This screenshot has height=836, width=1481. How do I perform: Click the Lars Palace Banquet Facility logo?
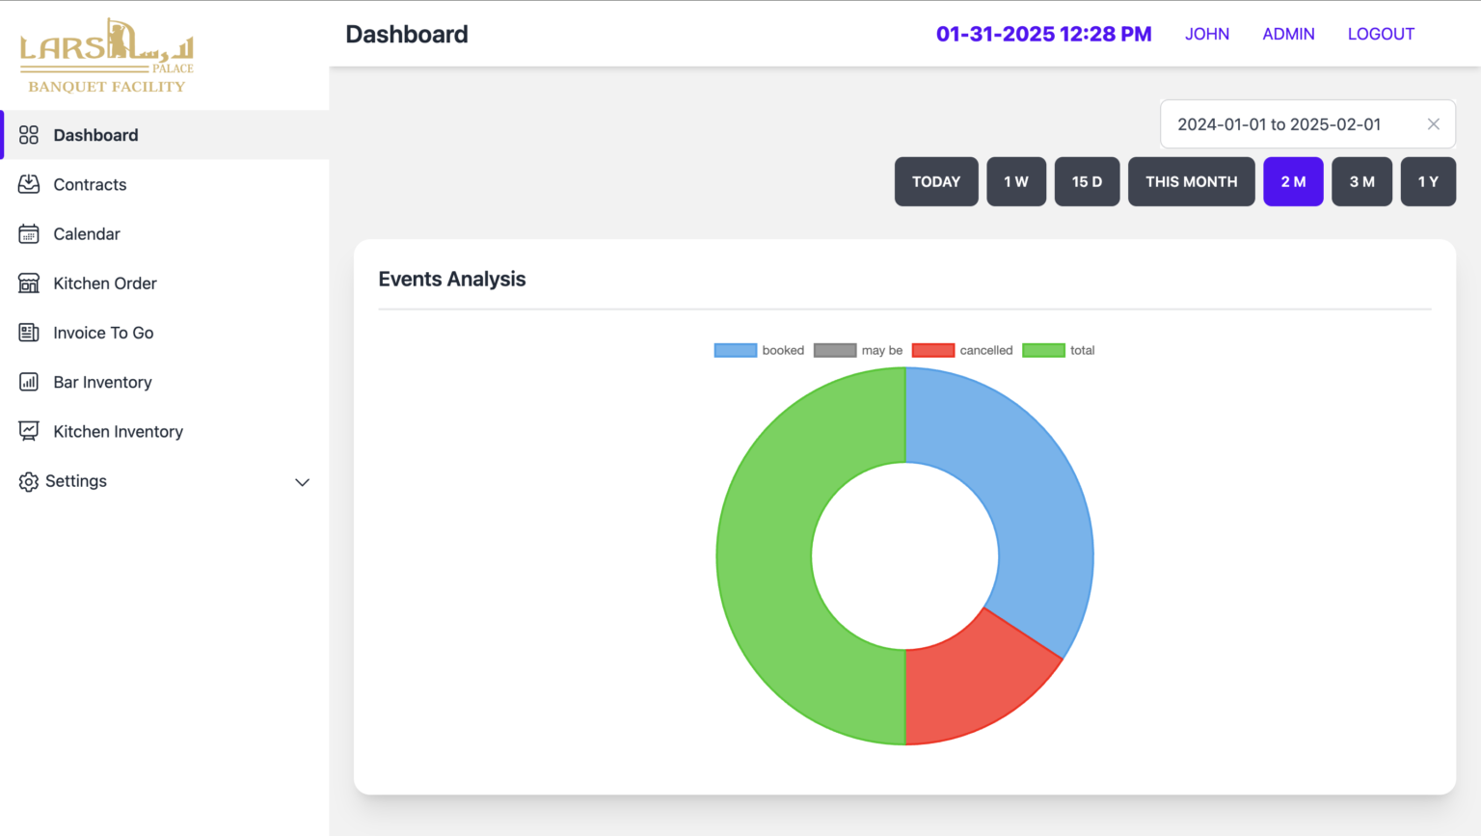pos(107,55)
